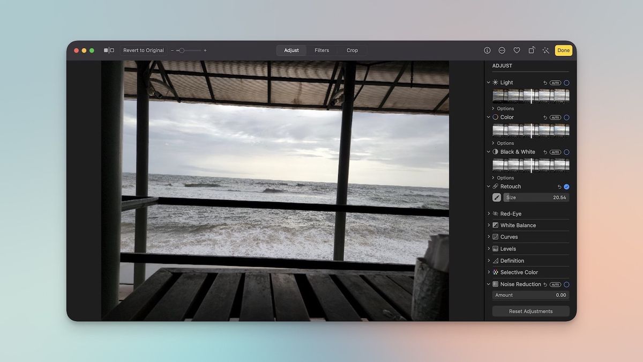Click the Red-Eye tool icon

click(x=495, y=213)
